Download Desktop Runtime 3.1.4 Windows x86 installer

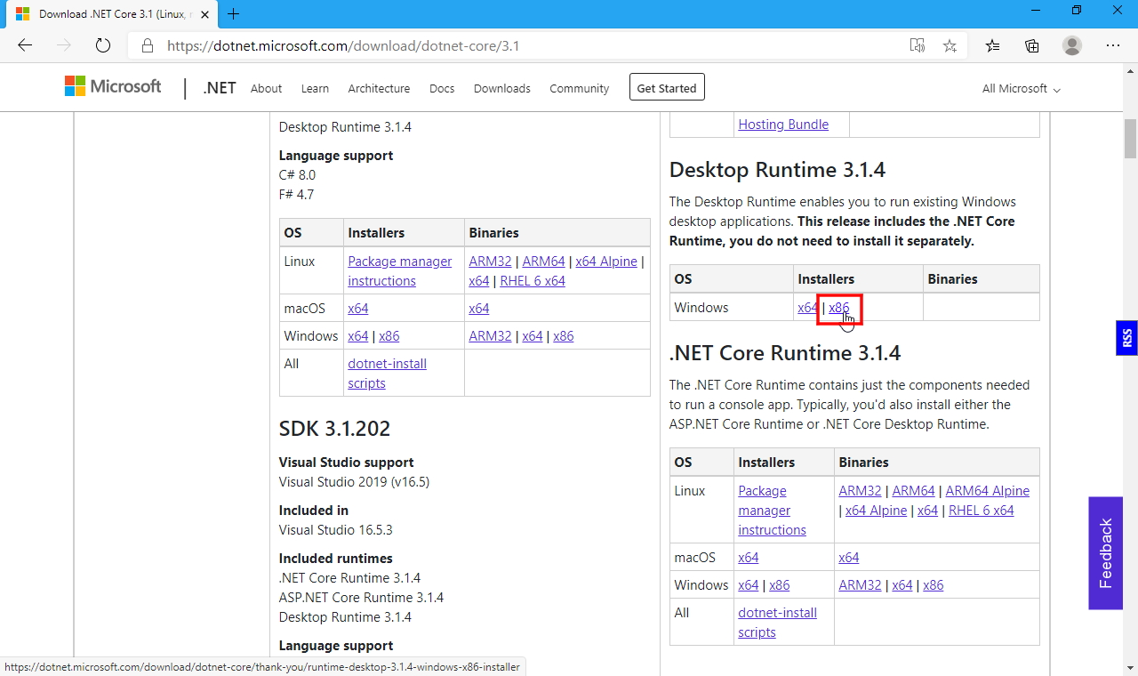(839, 308)
